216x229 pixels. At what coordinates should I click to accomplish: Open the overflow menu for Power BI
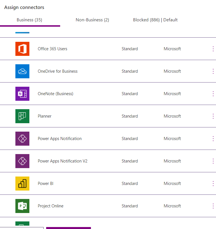coord(213,183)
